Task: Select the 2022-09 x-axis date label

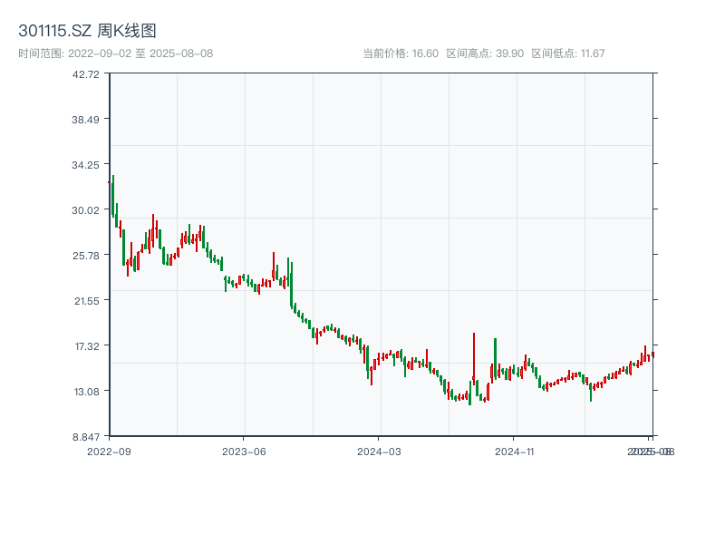Action: [109, 451]
